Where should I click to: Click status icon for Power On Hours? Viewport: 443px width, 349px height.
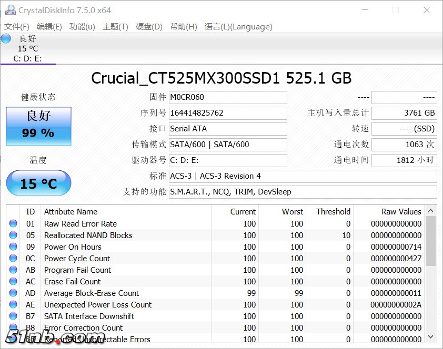[x=13, y=247]
